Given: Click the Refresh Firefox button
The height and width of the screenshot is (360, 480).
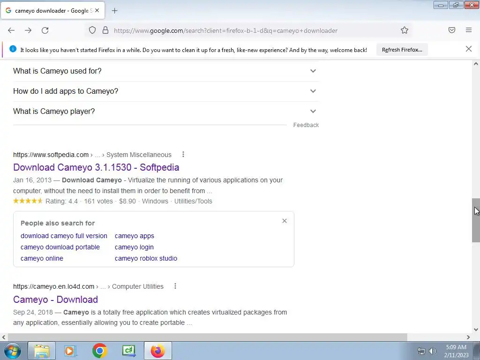Looking at the screenshot, I should (x=402, y=50).
